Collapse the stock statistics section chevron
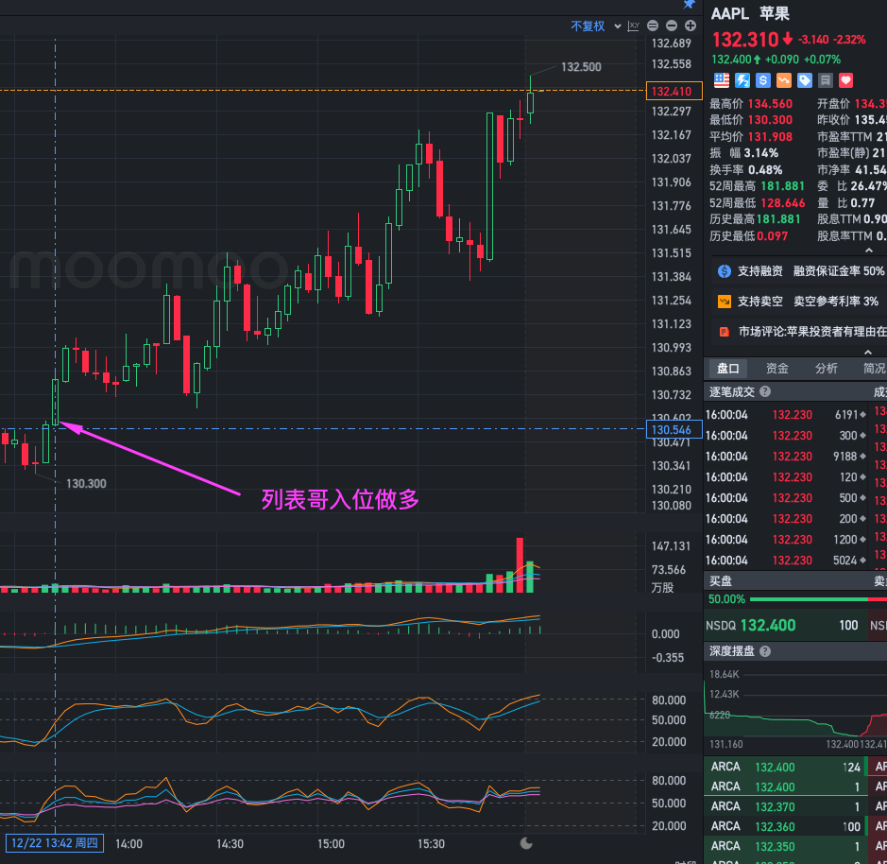The height and width of the screenshot is (864, 887). pyautogui.click(x=869, y=251)
